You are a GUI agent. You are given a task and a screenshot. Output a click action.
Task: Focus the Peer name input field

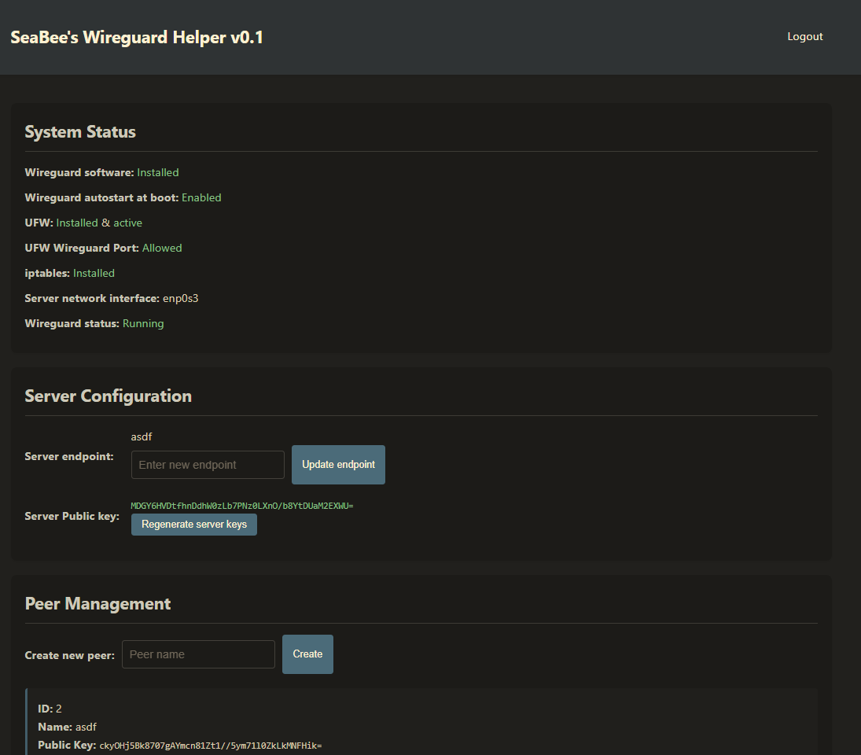(198, 654)
